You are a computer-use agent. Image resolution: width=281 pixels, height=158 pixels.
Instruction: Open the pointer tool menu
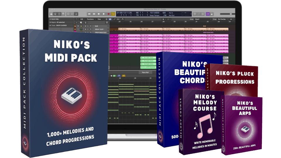click(x=164, y=19)
